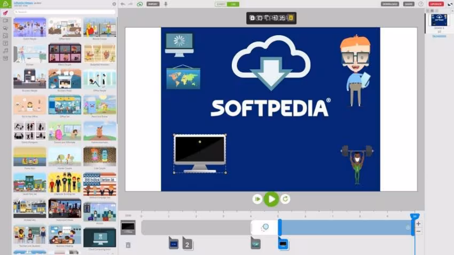
Task: Select the rocket scenes library tab
Action: 5,13
